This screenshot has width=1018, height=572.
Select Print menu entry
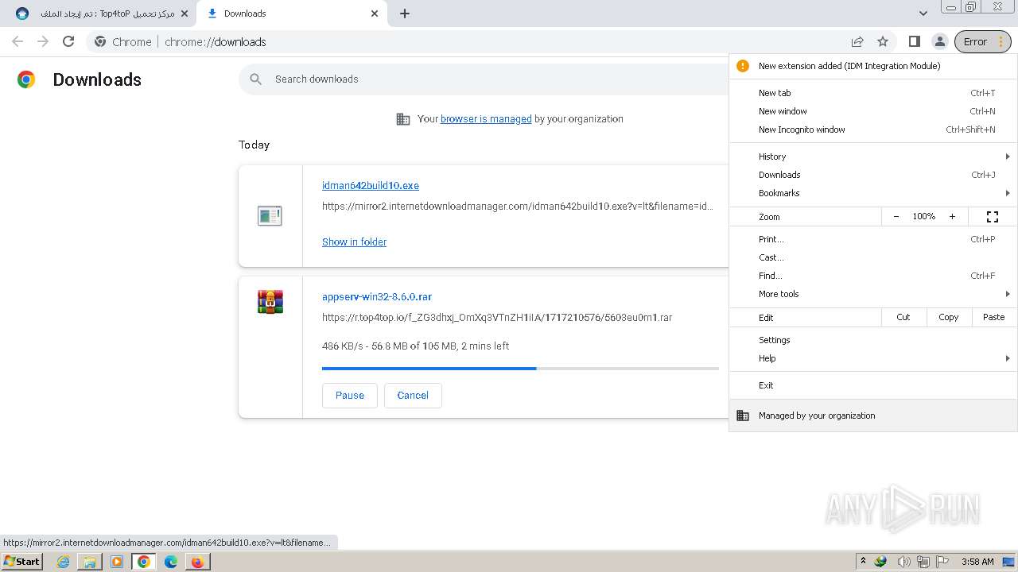pyautogui.click(x=873, y=239)
